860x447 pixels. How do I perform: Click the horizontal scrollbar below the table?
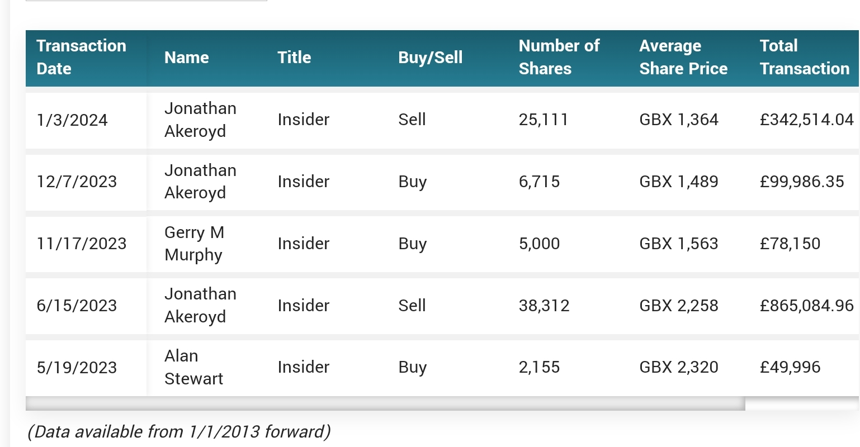385,403
